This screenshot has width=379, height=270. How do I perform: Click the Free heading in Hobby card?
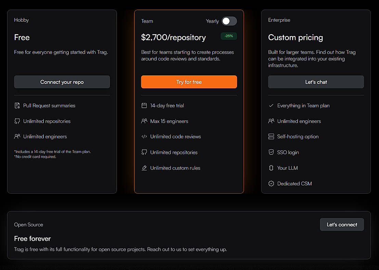[x=22, y=37]
